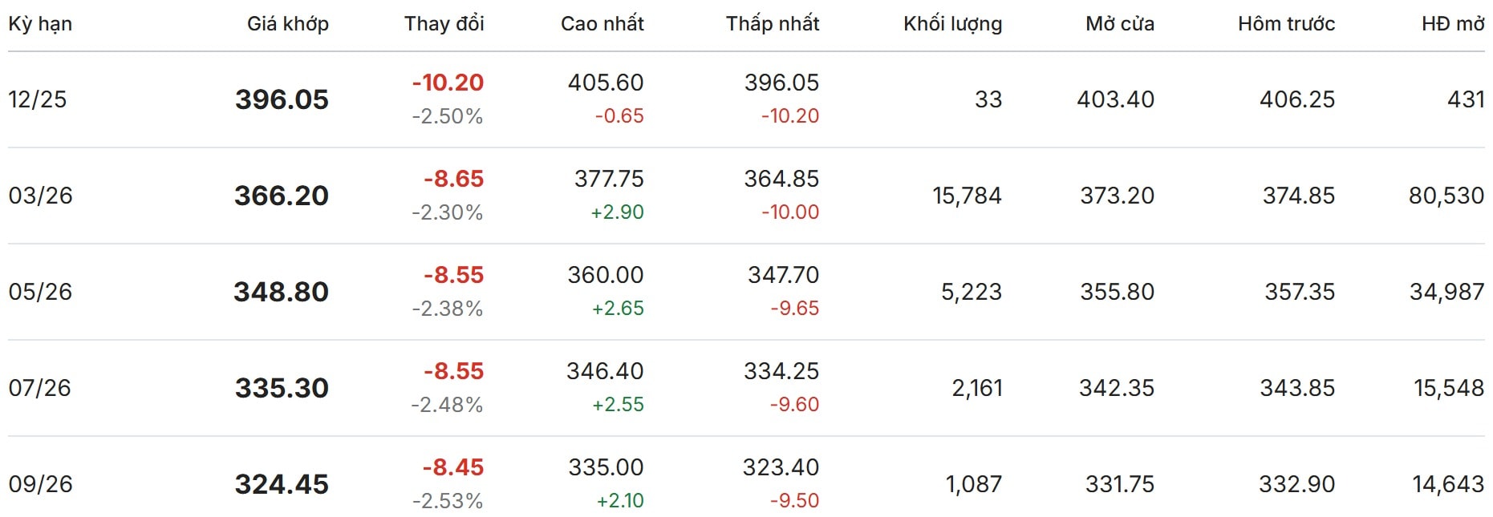Sort by the "Giá khớp" column header

(287, 24)
